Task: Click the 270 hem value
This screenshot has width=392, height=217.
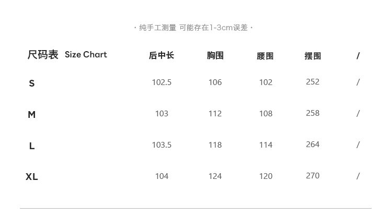Action: (313, 176)
